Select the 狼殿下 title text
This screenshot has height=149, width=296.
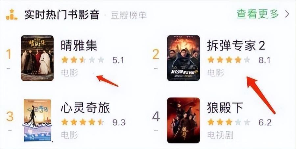pyautogui.click(x=225, y=108)
